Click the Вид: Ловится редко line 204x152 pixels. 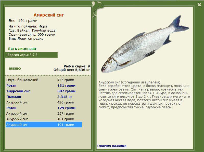pos(26,39)
